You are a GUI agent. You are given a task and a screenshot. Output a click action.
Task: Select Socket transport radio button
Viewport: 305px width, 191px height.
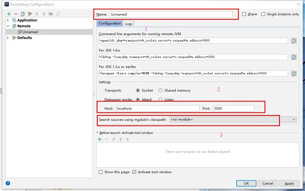[138, 90]
